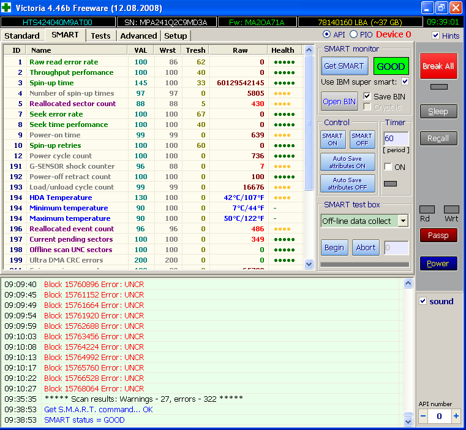Click log panel scroll down arrow
The height and width of the screenshot is (430, 466).
click(x=408, y=421)
